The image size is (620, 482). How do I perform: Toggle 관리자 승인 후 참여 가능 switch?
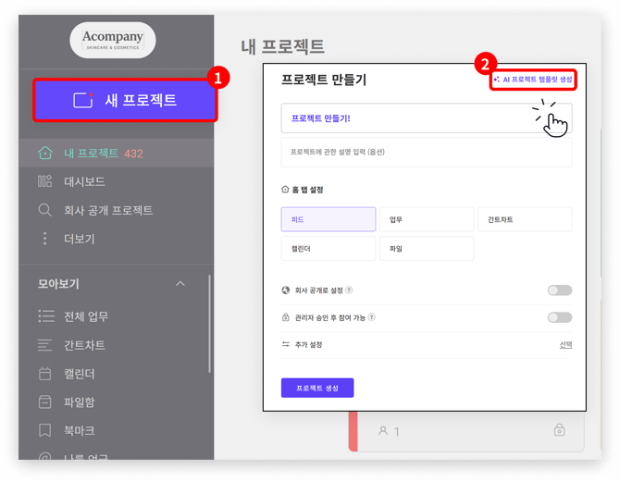tap(559, 317)
